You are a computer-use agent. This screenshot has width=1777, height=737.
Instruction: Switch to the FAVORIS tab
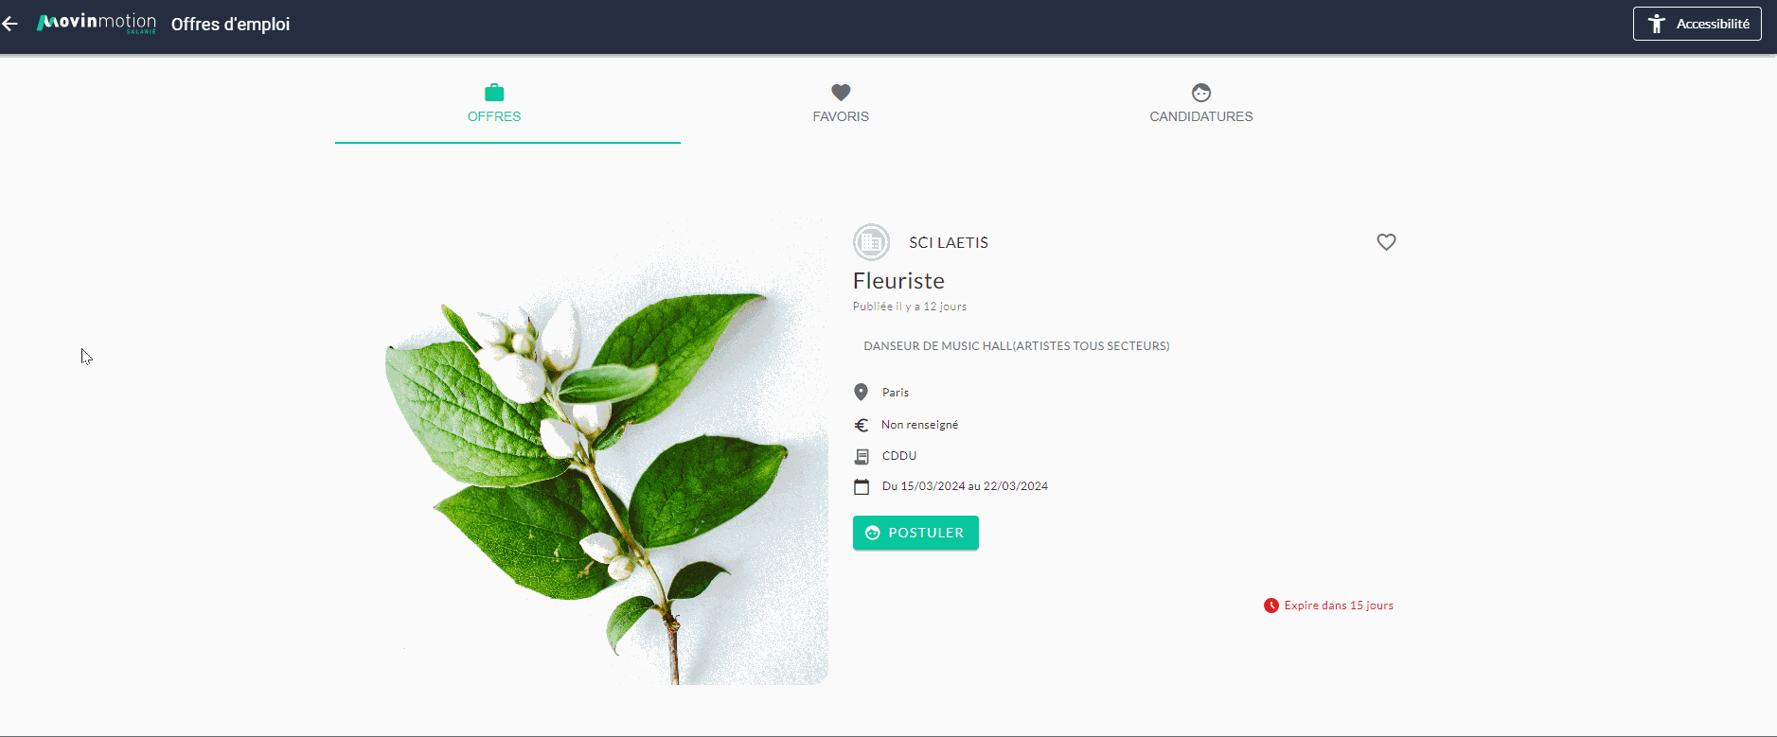pos(841,104)
